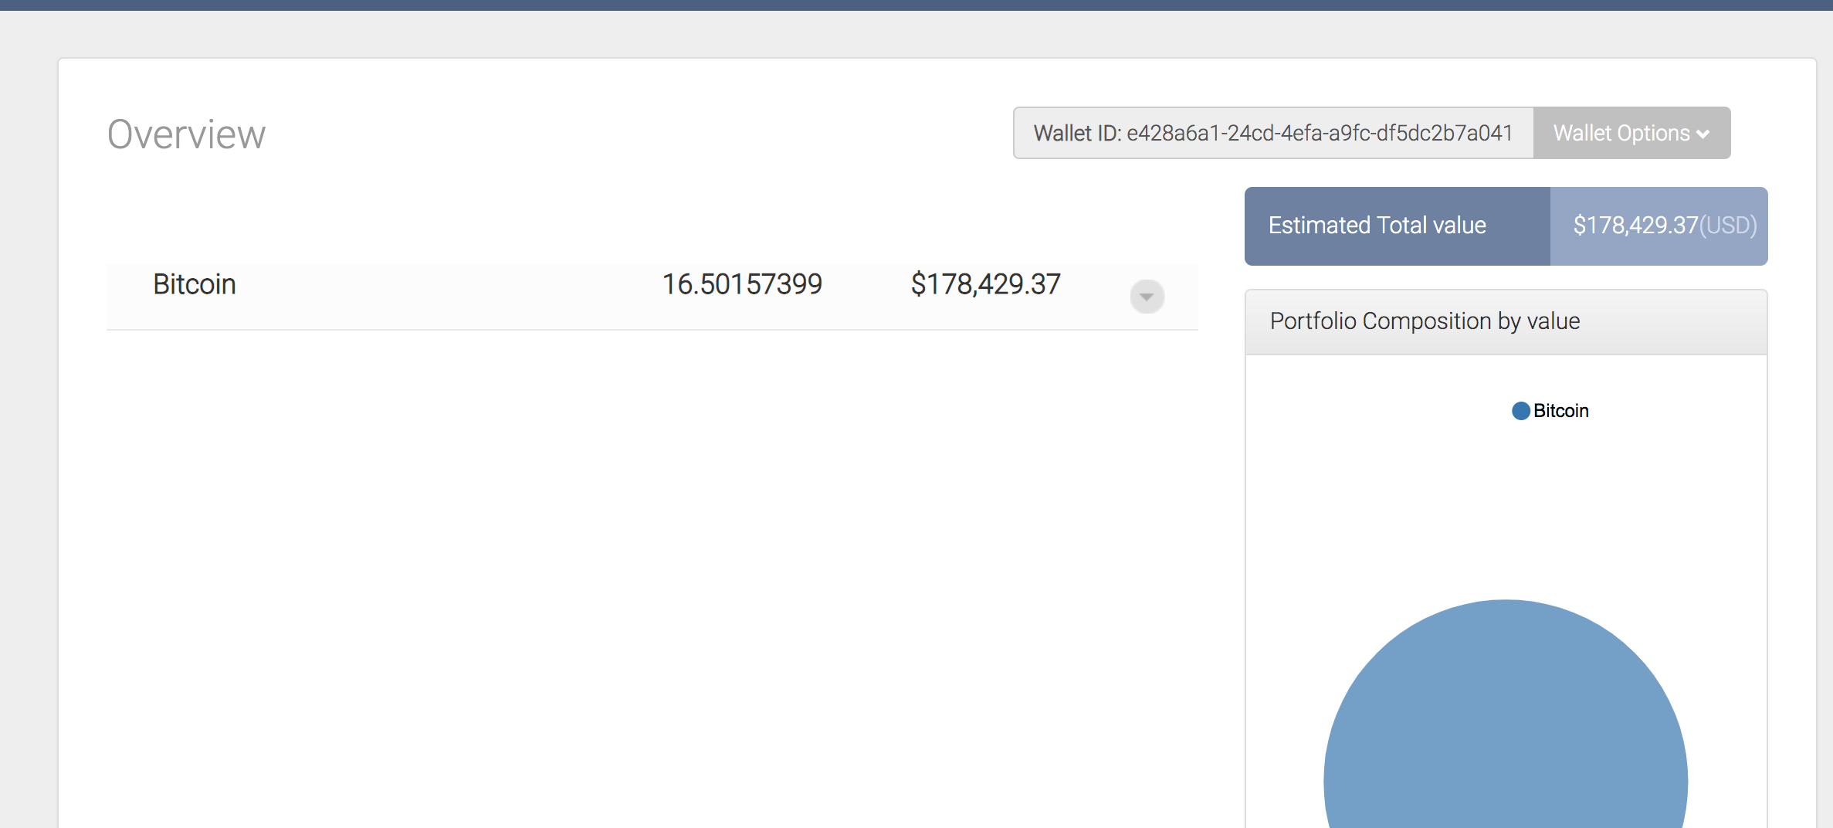
Task: Expand the Bitcoin row arrow button
Action: 1147,297
